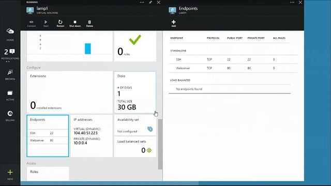The image size is (331, 186).
Task: Click the PRIVATE PORT column header
Action: (256, 38)
